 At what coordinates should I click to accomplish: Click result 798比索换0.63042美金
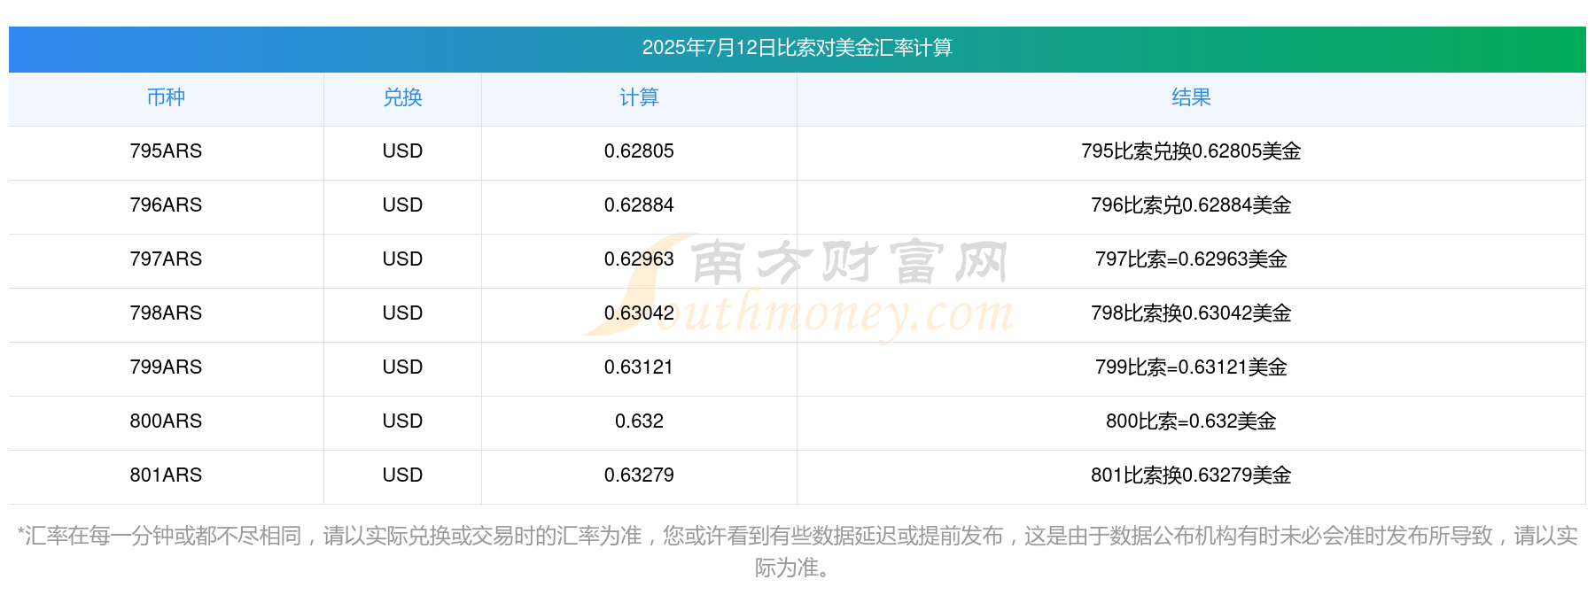click(1191, 313)
